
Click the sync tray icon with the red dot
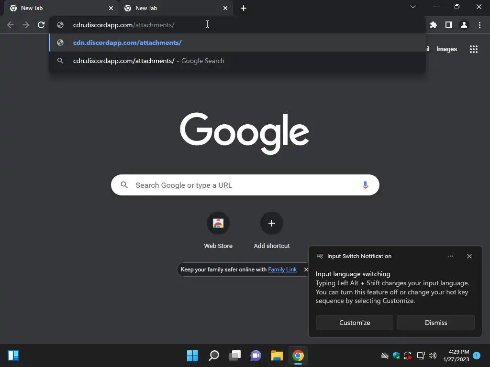tap(408, 356)
